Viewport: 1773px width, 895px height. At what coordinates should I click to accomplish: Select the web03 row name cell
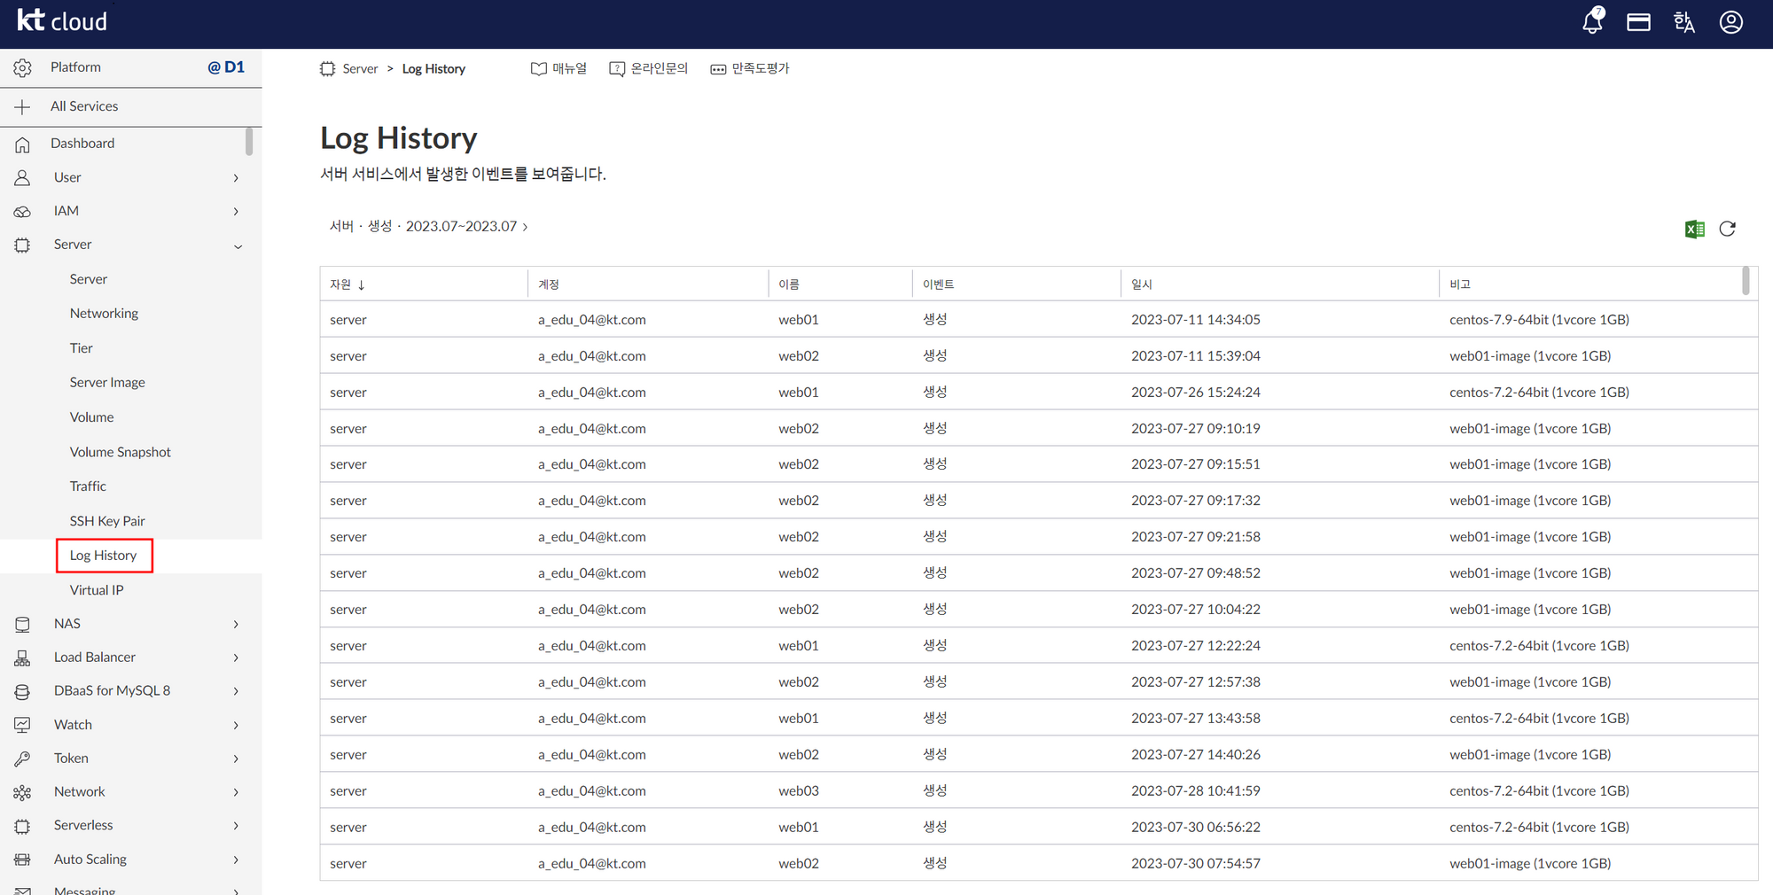click(799, 791)
